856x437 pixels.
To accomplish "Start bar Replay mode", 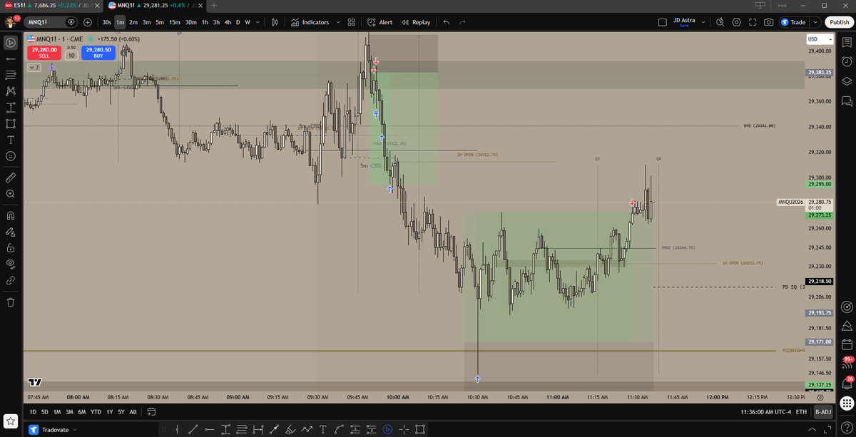I will (416, 22).
